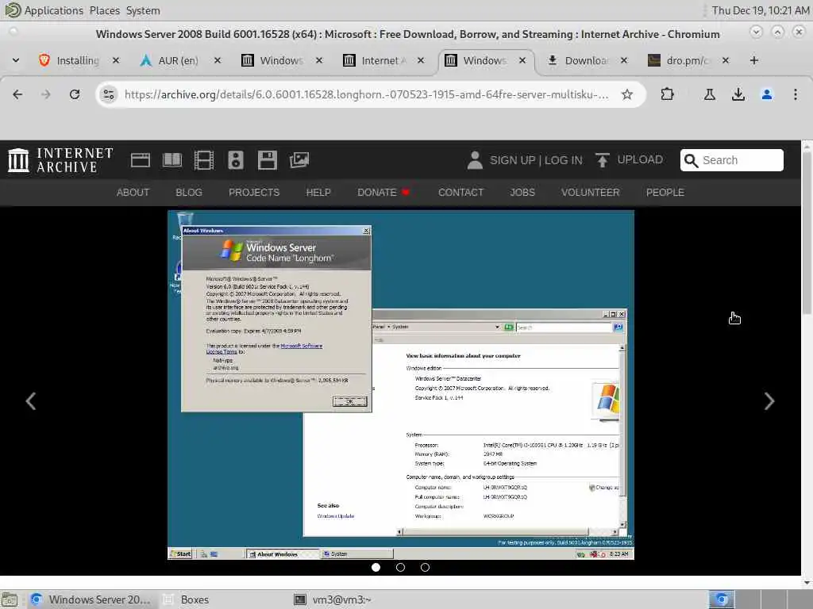This screenshot has width=813, height=609.
Task: Go back with the browser back arrow
Action: click(17, 94)
